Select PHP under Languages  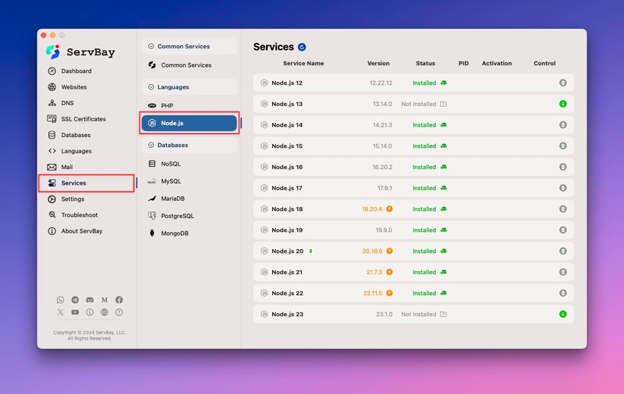[167, 105]
